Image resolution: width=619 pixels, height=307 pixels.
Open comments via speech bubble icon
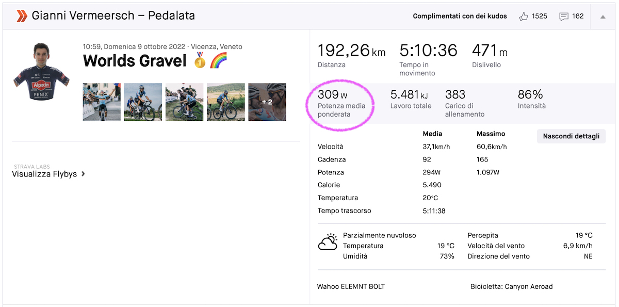pos(564,17)
